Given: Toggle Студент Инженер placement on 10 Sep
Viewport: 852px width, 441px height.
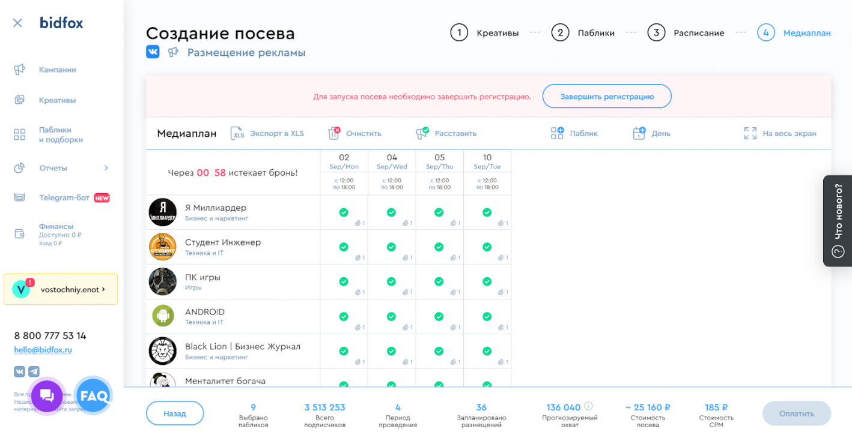Looking at the screenshot, I should (487, 247).
